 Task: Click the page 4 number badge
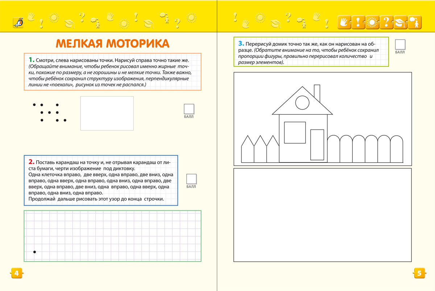tap(17, 273)
